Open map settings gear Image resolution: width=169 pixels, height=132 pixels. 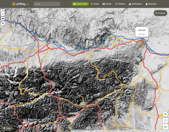(x=165, y=120)
